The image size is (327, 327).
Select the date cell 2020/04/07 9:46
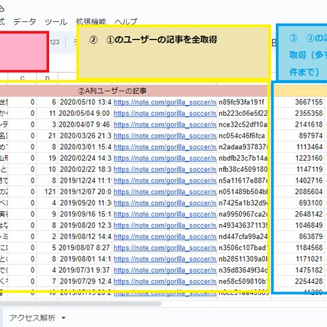coord(85,125)
